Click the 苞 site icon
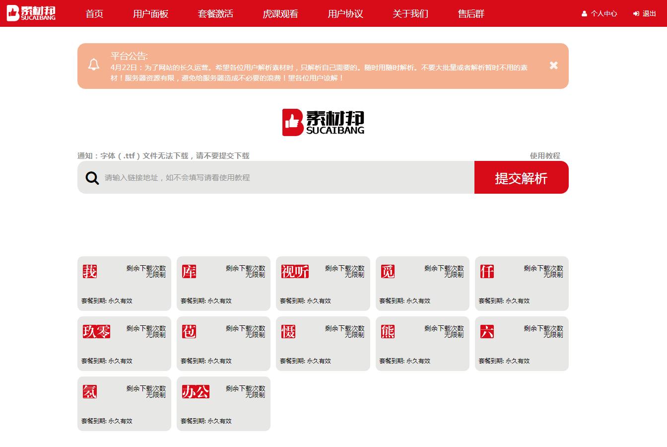The width and height of the screenshot is (667, 447). pyautogui.click(x=189, y=331)
